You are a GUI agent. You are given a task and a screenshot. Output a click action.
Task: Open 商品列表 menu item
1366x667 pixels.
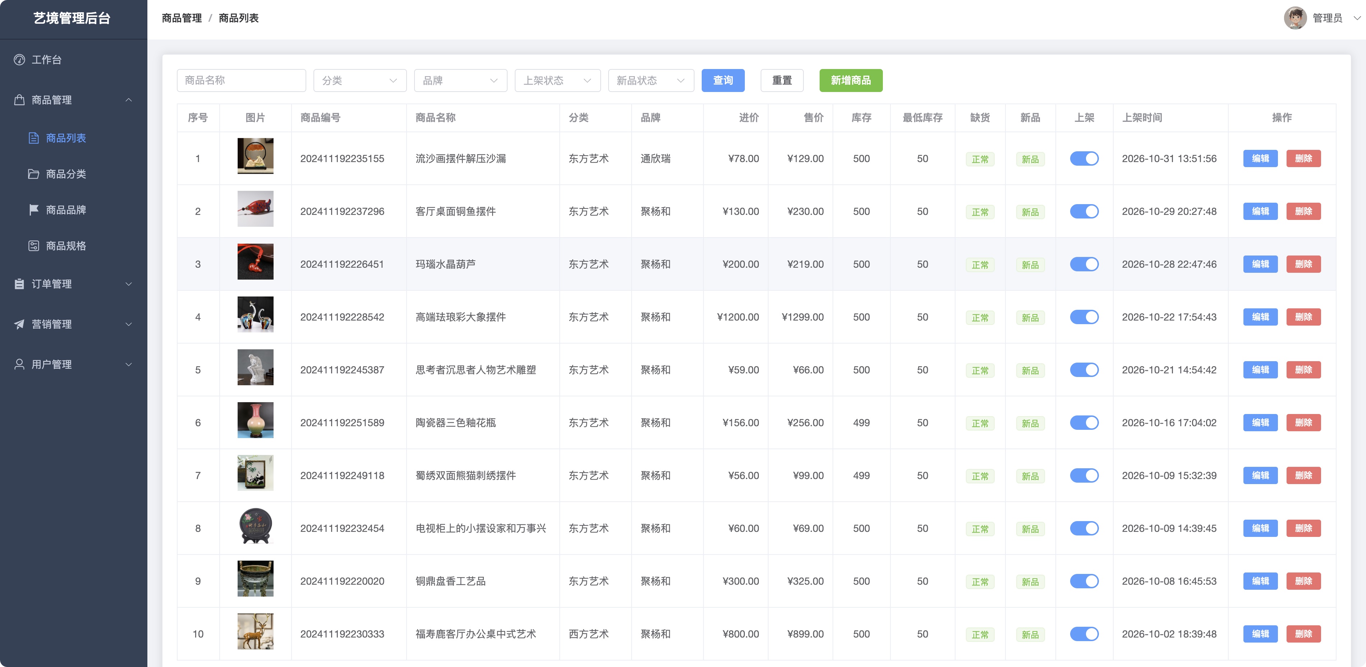click(x=74, y=138)
